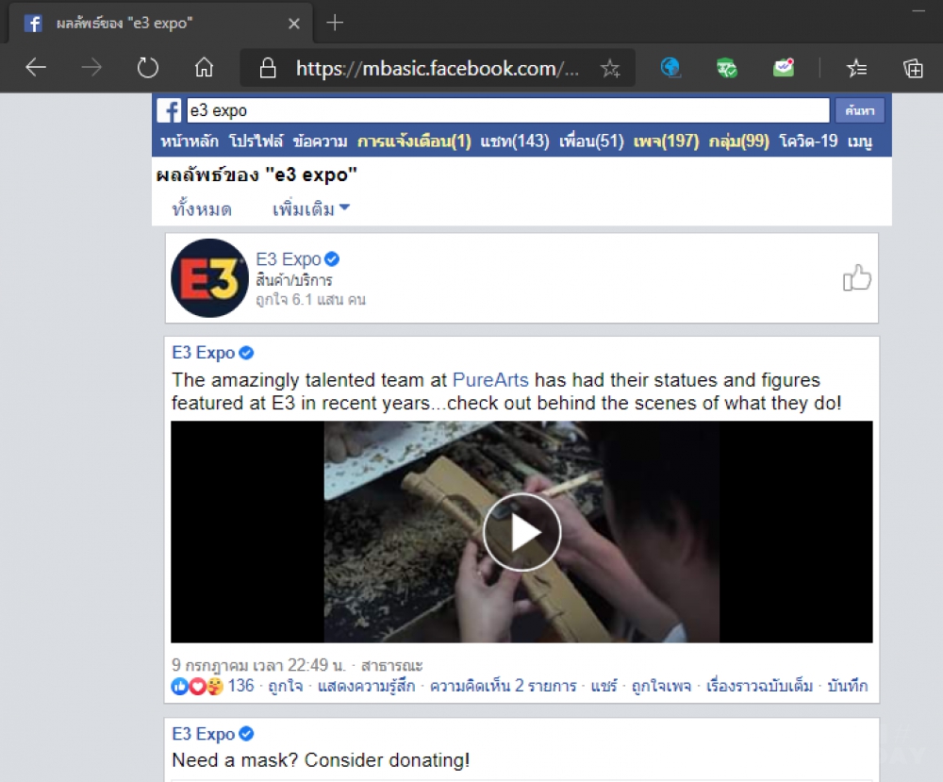Image resolution: width=943 pixels, height=782 pixels.
Task: Reload the page with refresh icon
Action: pos(147,67)
